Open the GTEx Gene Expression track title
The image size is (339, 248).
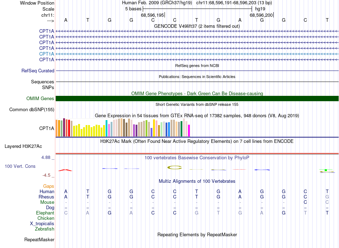tap(197, 116)
